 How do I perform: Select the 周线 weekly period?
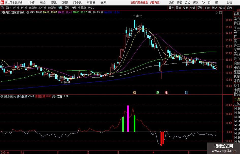(67, 8)
